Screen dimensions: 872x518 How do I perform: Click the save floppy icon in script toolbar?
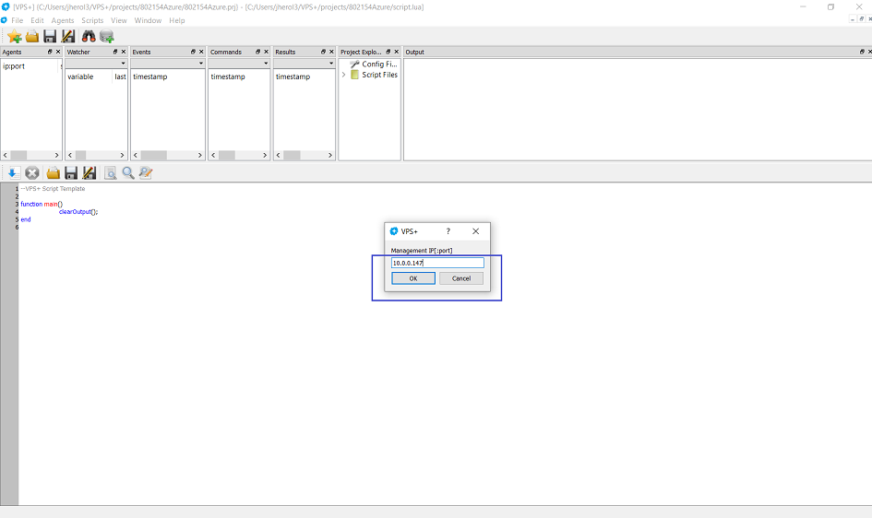pyautogui.click(x=71, y=172)
